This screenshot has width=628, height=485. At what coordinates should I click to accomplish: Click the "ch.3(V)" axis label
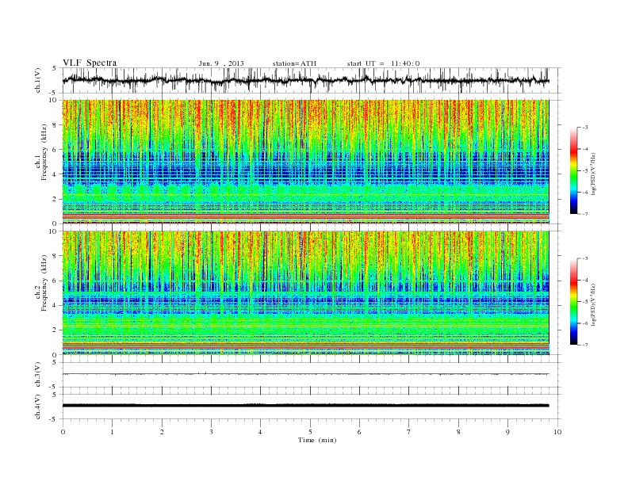coord(38,375)
